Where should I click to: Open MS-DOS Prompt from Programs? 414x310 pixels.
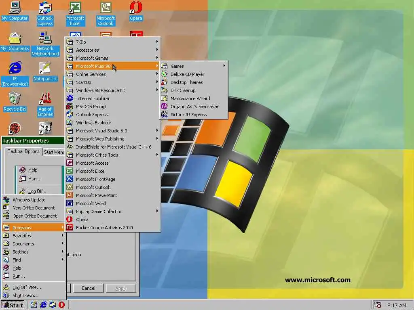113,107
